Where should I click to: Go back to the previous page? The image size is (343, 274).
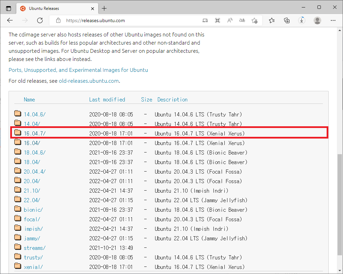10,20
